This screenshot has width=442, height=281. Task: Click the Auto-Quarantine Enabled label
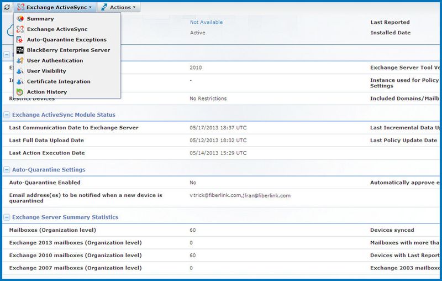pos(45,183)
